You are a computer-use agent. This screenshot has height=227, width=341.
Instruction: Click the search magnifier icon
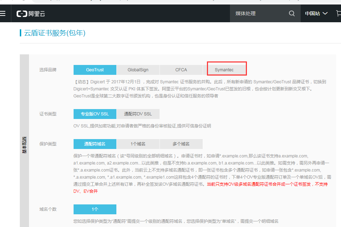point(292,13)
